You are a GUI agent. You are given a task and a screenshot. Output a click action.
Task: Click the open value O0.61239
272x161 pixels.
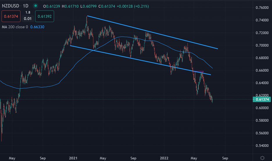coord(51,6)
